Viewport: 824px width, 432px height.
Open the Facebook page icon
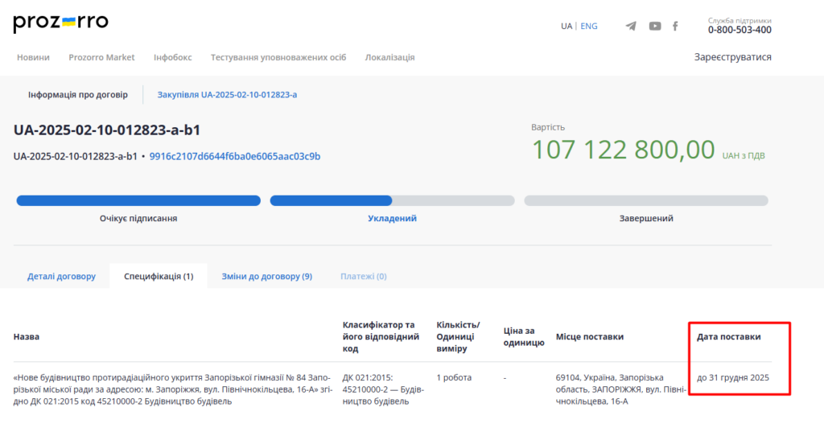click(x=675, y=26)
